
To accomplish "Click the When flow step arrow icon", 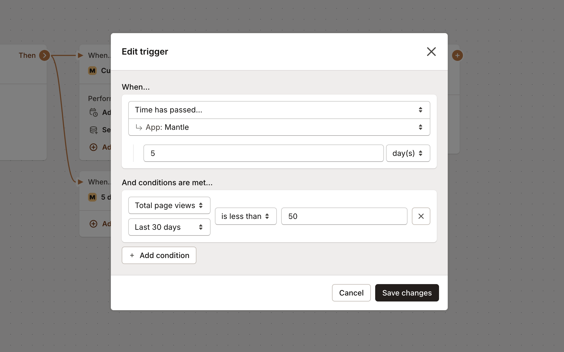I will (80, 56).
